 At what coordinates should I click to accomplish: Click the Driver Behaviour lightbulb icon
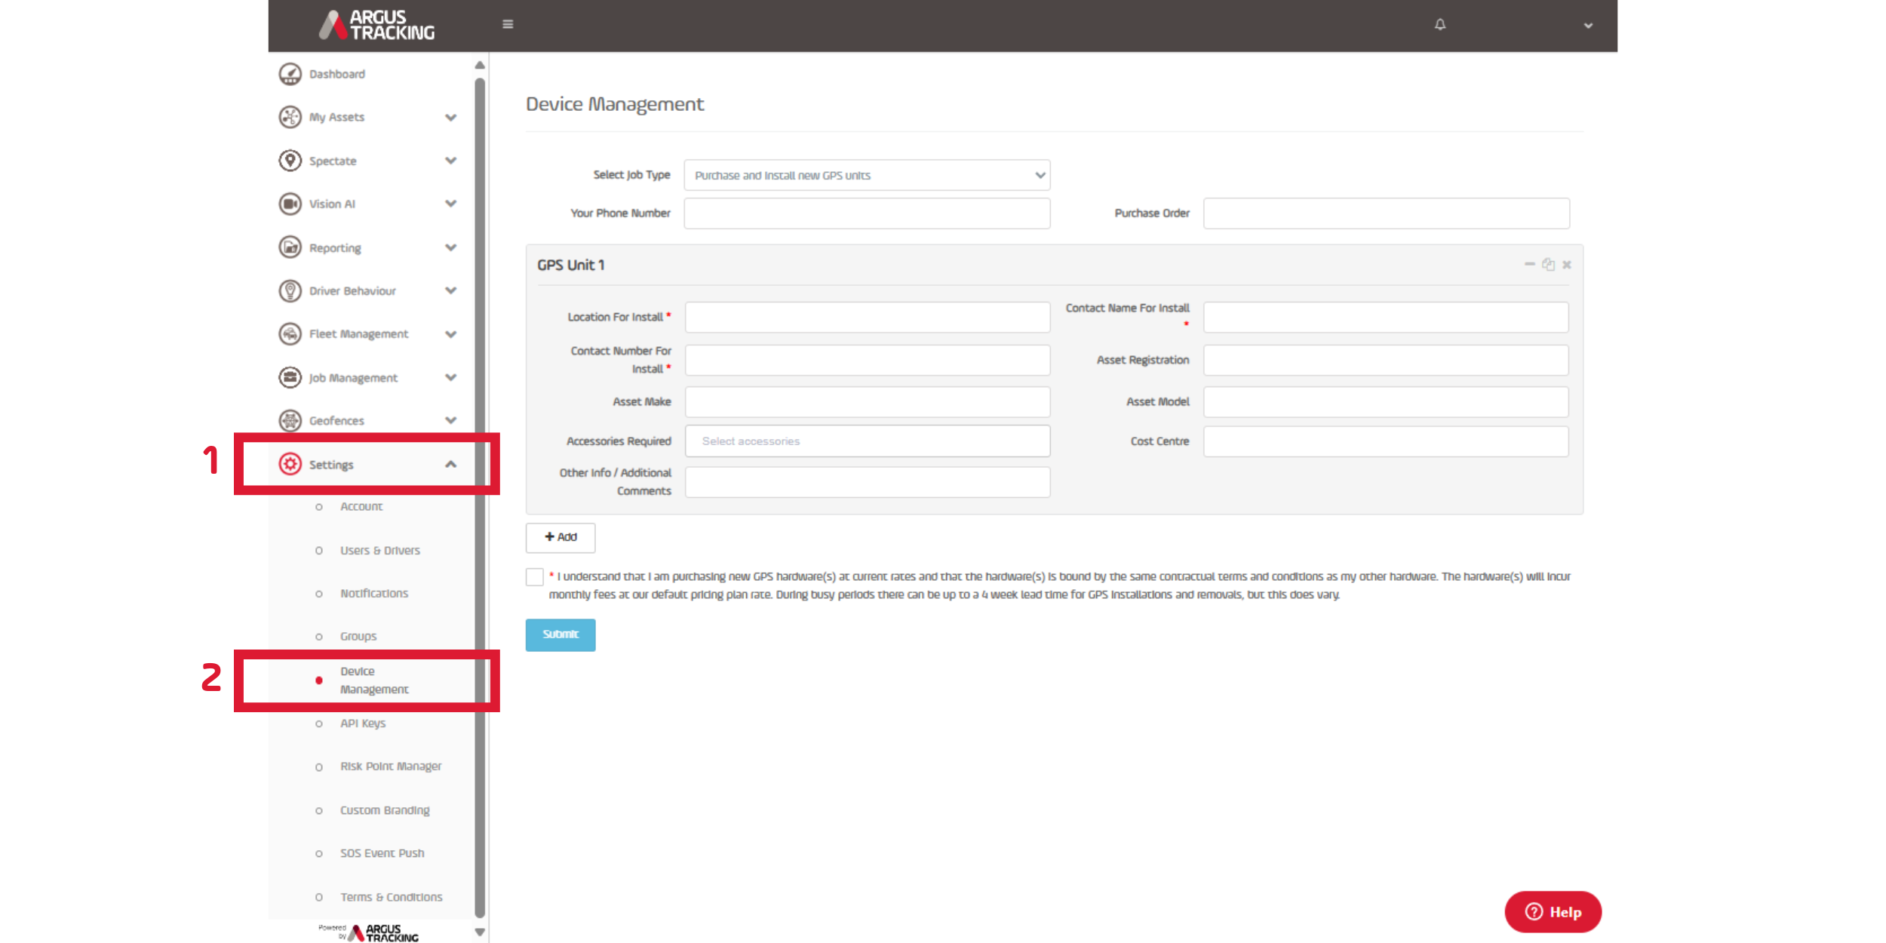pyautogui.click(x=290, y=290)
